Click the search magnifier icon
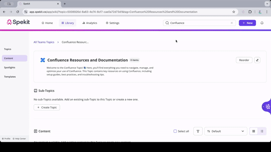 pos(167,23)
